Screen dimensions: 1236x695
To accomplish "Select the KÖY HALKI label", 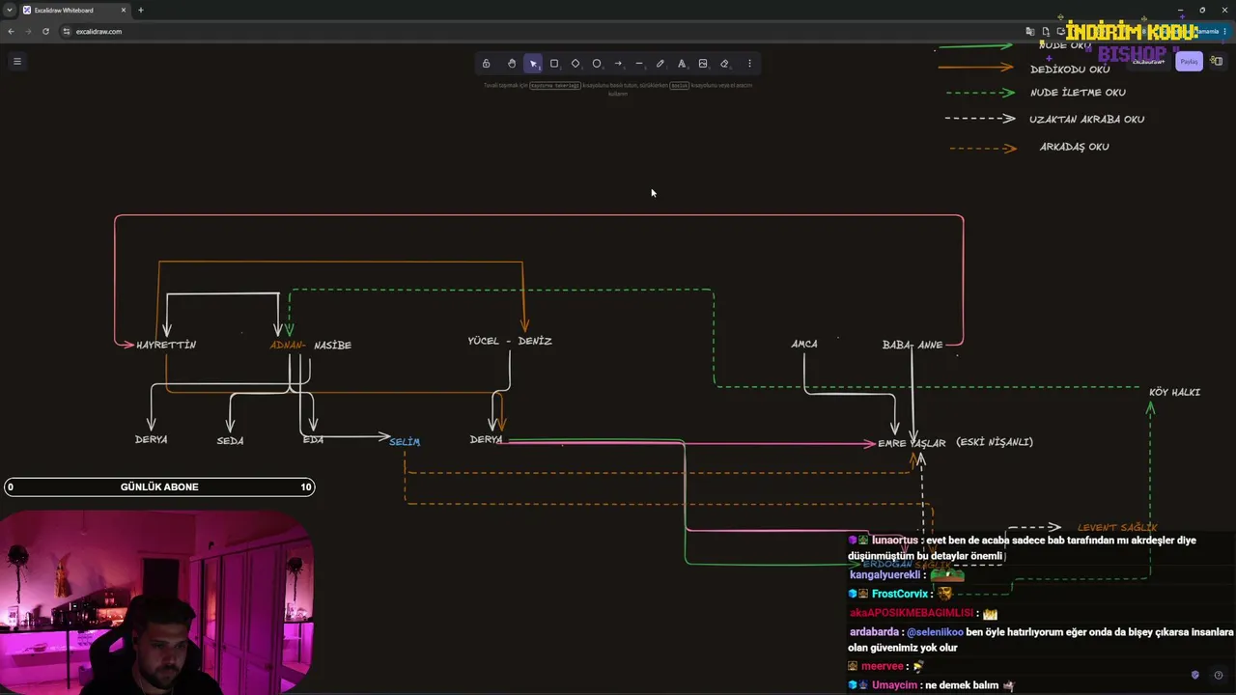I will click(x=1175, y=392).
